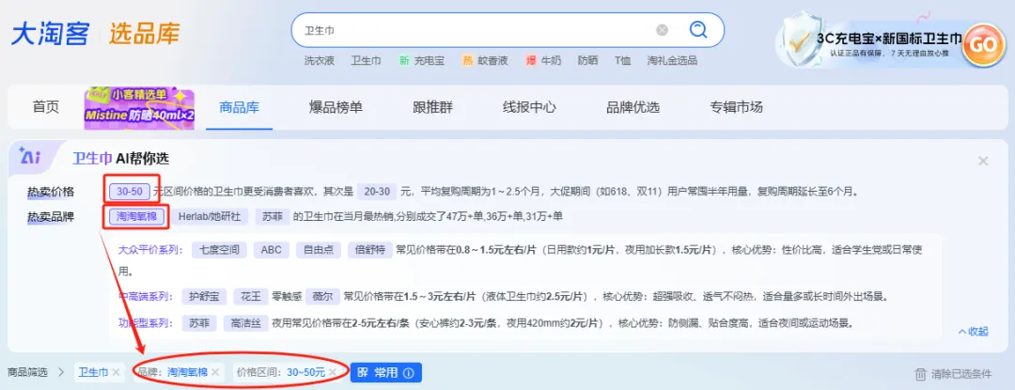Viewport: 1015px width, 390px height.
Task: Click the 商品筛选 breadcrumb label
Action: click(x=28, y=372)
